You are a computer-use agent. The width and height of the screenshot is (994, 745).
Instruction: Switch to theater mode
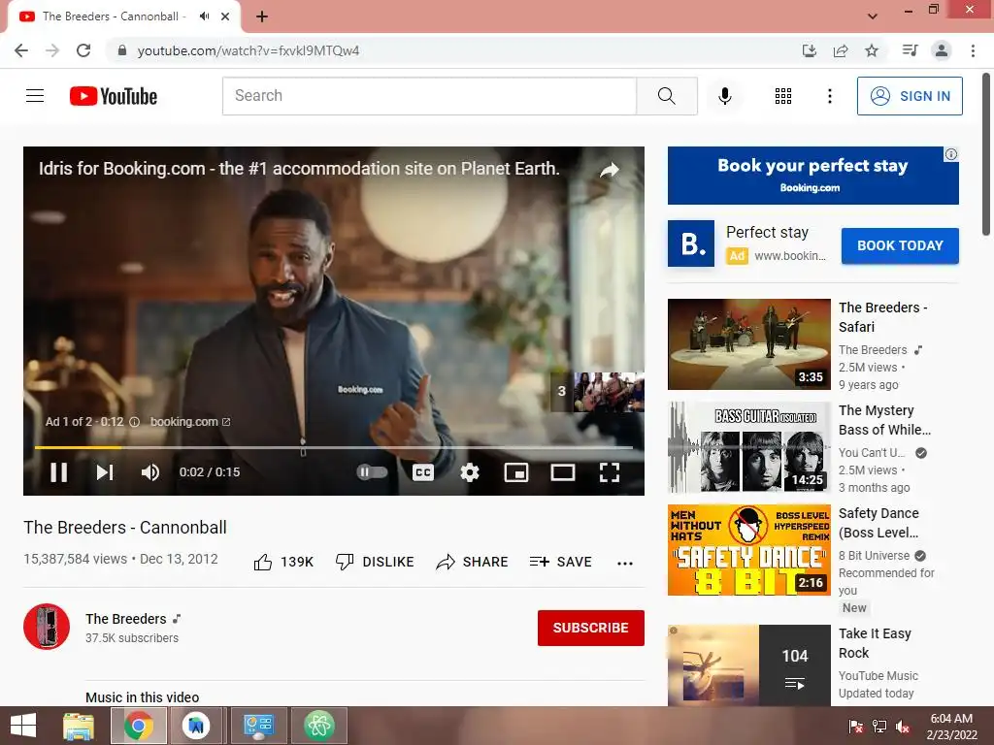(x=563, y=472)
